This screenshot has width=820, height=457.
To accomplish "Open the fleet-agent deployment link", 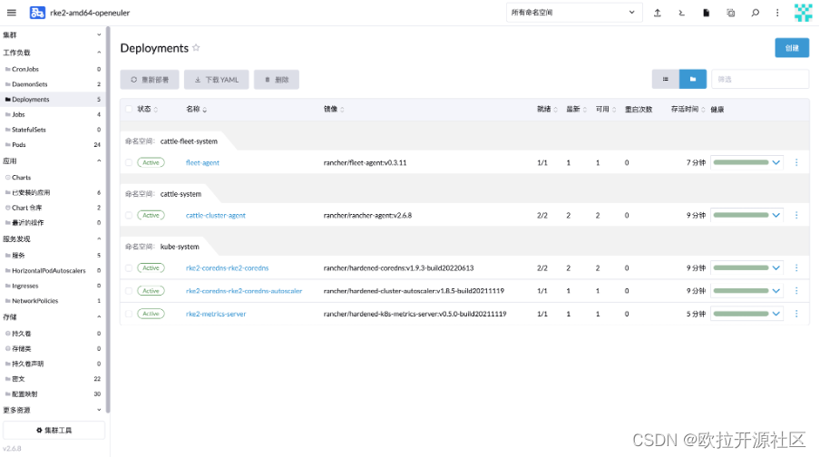I will pos(202,162).
